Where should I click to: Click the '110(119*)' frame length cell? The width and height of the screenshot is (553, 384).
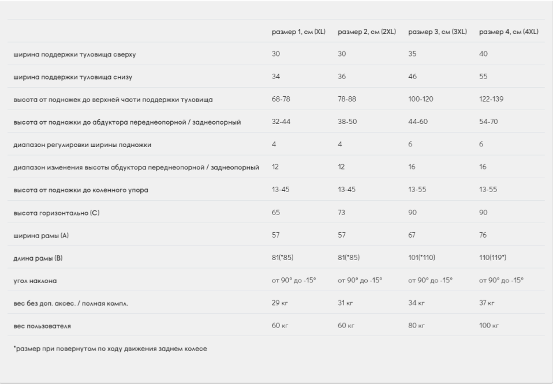tap(493, 258)
